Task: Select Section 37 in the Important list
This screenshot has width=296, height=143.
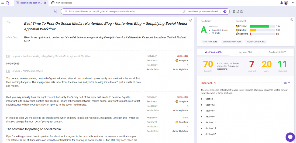Action: pyautogui.click(x=211, y=134)
